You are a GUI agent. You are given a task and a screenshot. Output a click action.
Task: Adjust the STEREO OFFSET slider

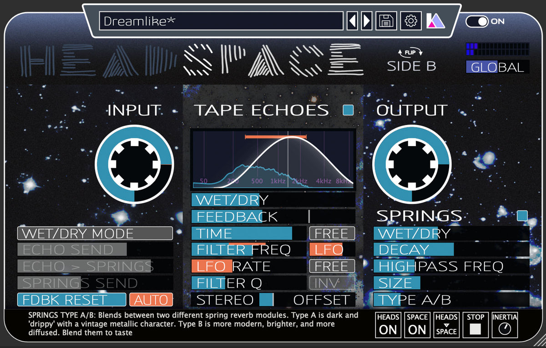pyautogui.click(x=273, y=300)
